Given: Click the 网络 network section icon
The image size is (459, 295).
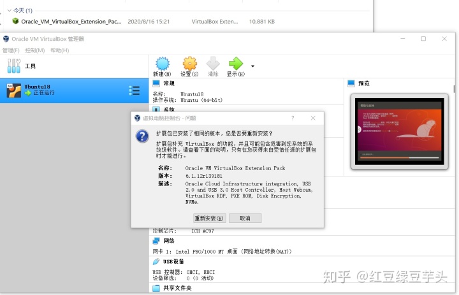Looking at the screenshot, I should click(x=156, y=241).
